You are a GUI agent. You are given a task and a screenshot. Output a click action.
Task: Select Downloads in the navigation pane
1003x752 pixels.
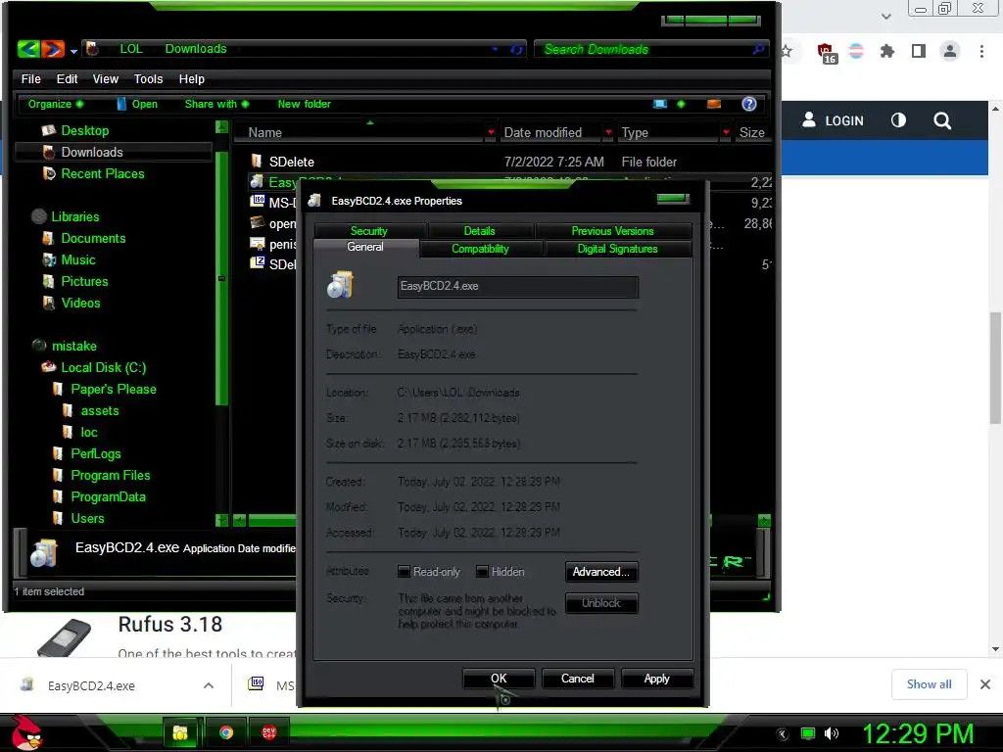click(91, 152)
